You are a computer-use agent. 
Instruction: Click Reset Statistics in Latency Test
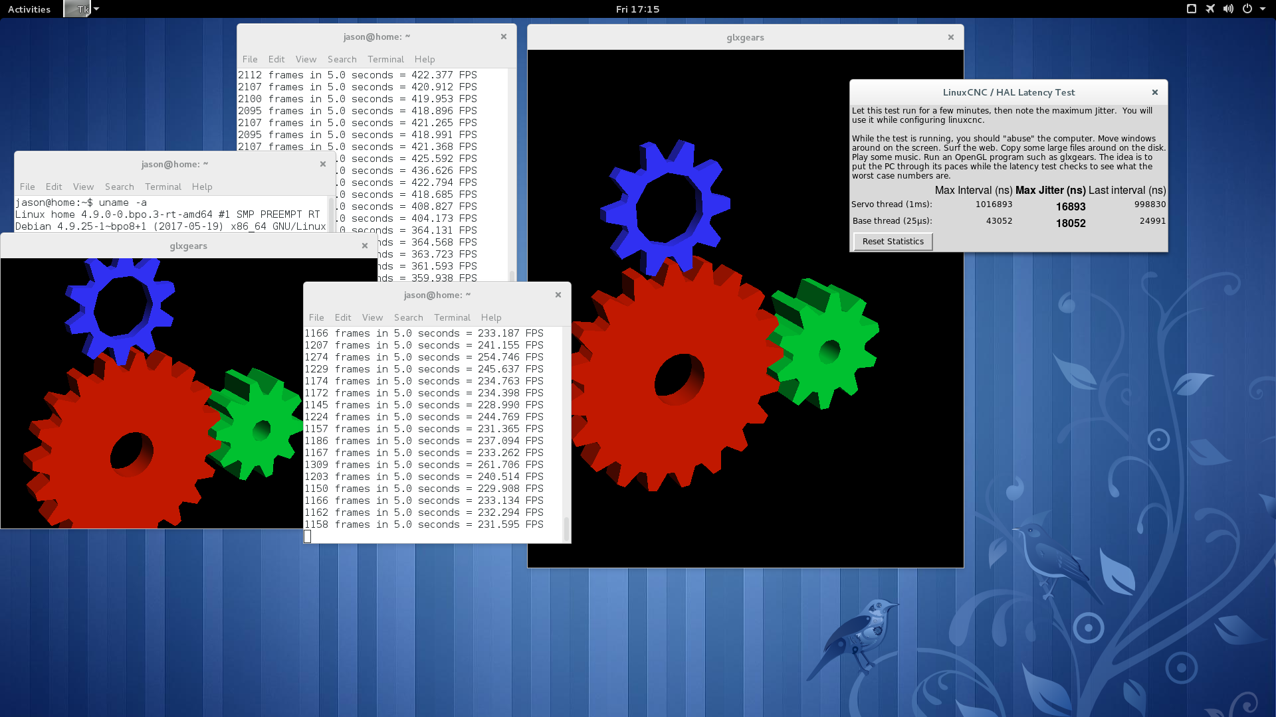[x=893, y=242]
